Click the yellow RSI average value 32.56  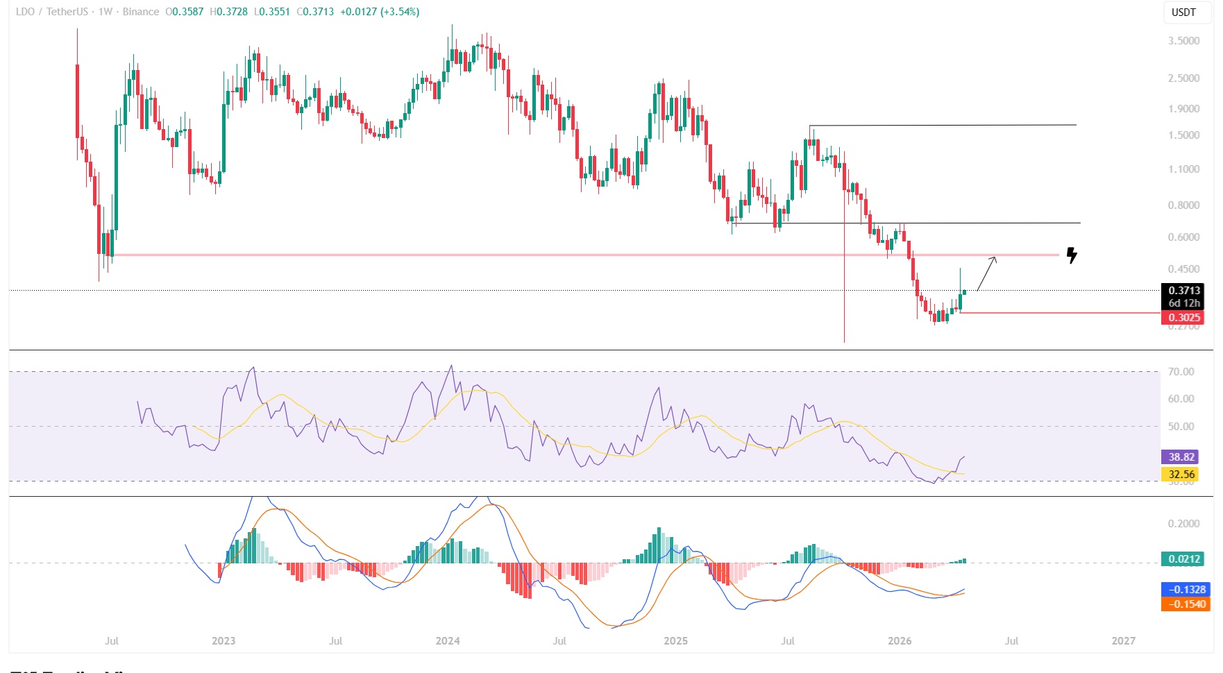pyautogui.click(x=1181, y=475)
